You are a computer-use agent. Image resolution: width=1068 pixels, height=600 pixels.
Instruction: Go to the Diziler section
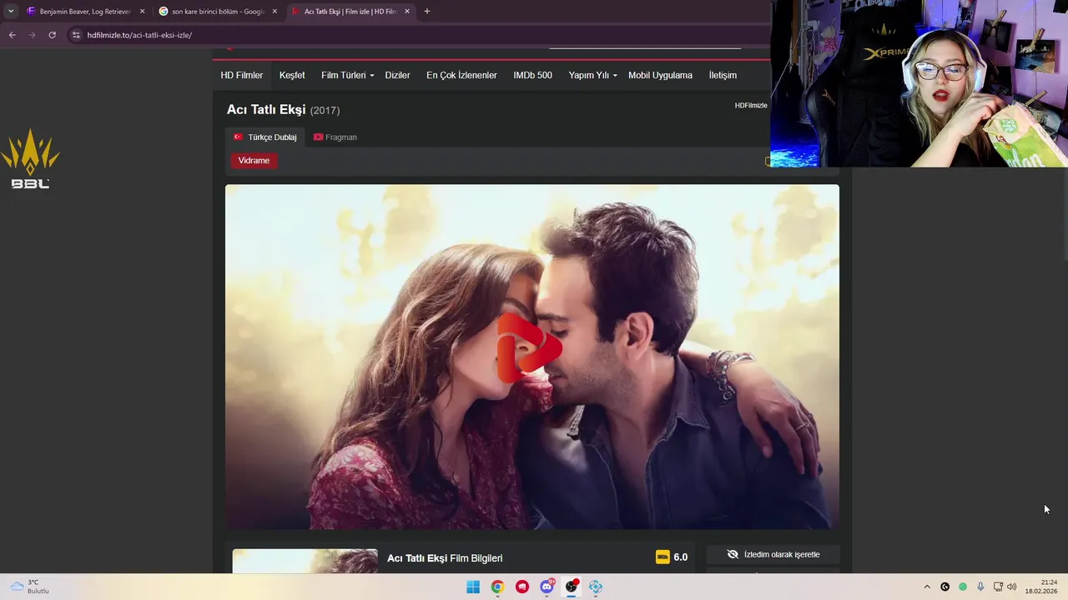tap(397, 75)
